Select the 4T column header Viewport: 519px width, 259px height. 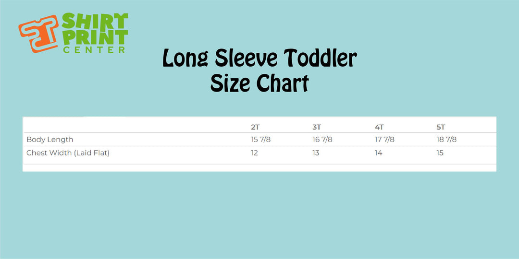pos(379,127)
